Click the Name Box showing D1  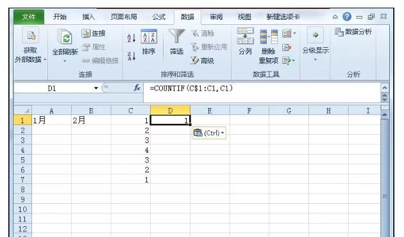(x=52, y=88)
